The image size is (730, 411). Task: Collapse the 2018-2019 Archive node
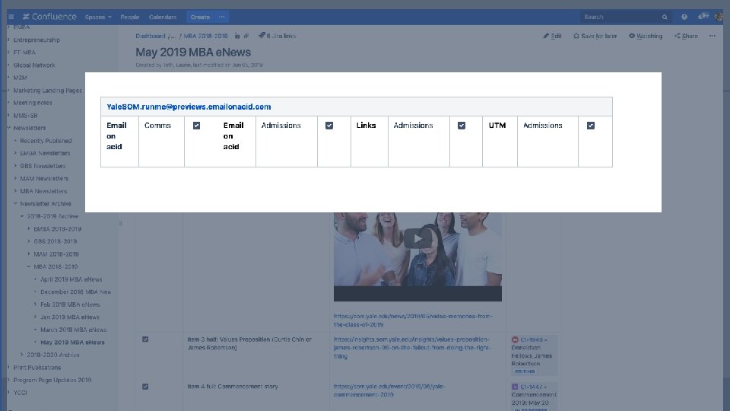pyautogui.click(x=22, y=216)
